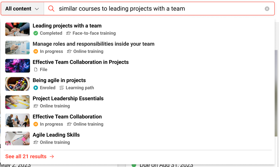Click the arrow next to See all results
The width and height of the screenshot is (279, 167).
pyautogui.click(x=52, y=156)
